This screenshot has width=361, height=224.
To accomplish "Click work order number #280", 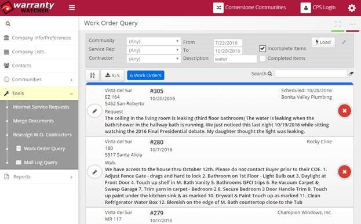I will click(x=156, y=142).
